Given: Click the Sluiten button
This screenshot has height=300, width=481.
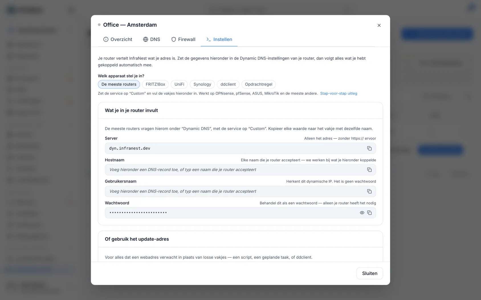Looking at the screenshot, I should [370, 273].
